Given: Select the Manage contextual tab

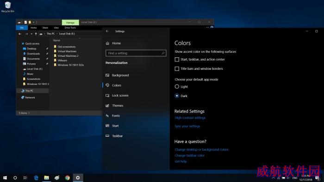Looking at the screenshot, I should coord(70,23).
